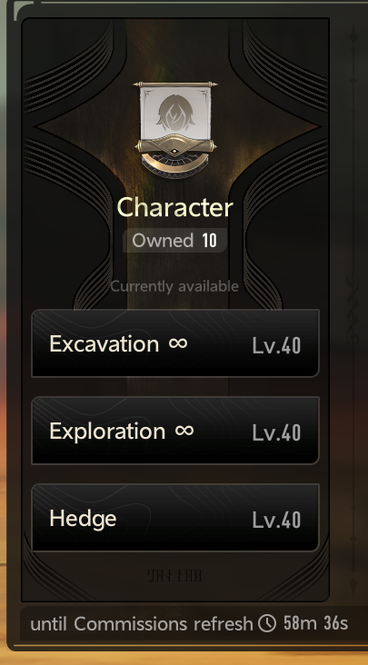The image size is (368, 665).
Task: Select the Exploration commission entry
Action: pyautogui.click(x=175, y=431)
